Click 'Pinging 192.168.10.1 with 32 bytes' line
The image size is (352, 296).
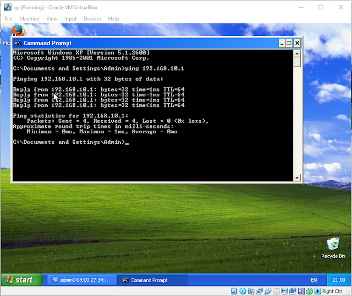pos(88,79)
